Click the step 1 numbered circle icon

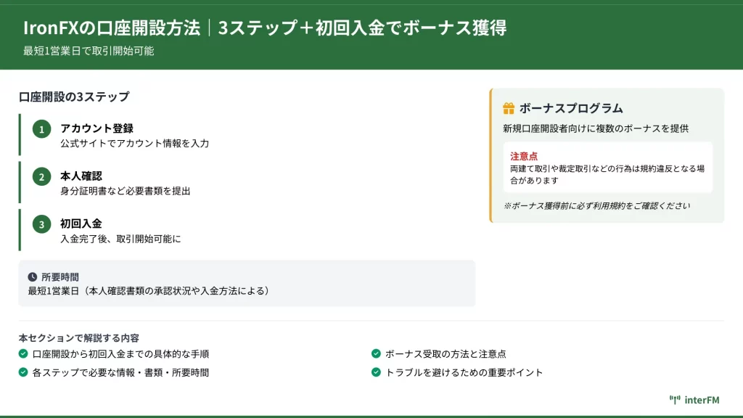pyautogui.click(x=41, y=129)
